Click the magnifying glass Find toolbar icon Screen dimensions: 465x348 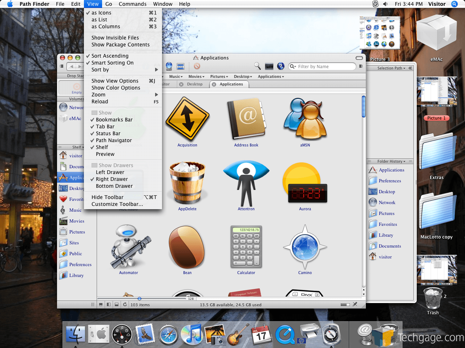[x=258, y=66]
